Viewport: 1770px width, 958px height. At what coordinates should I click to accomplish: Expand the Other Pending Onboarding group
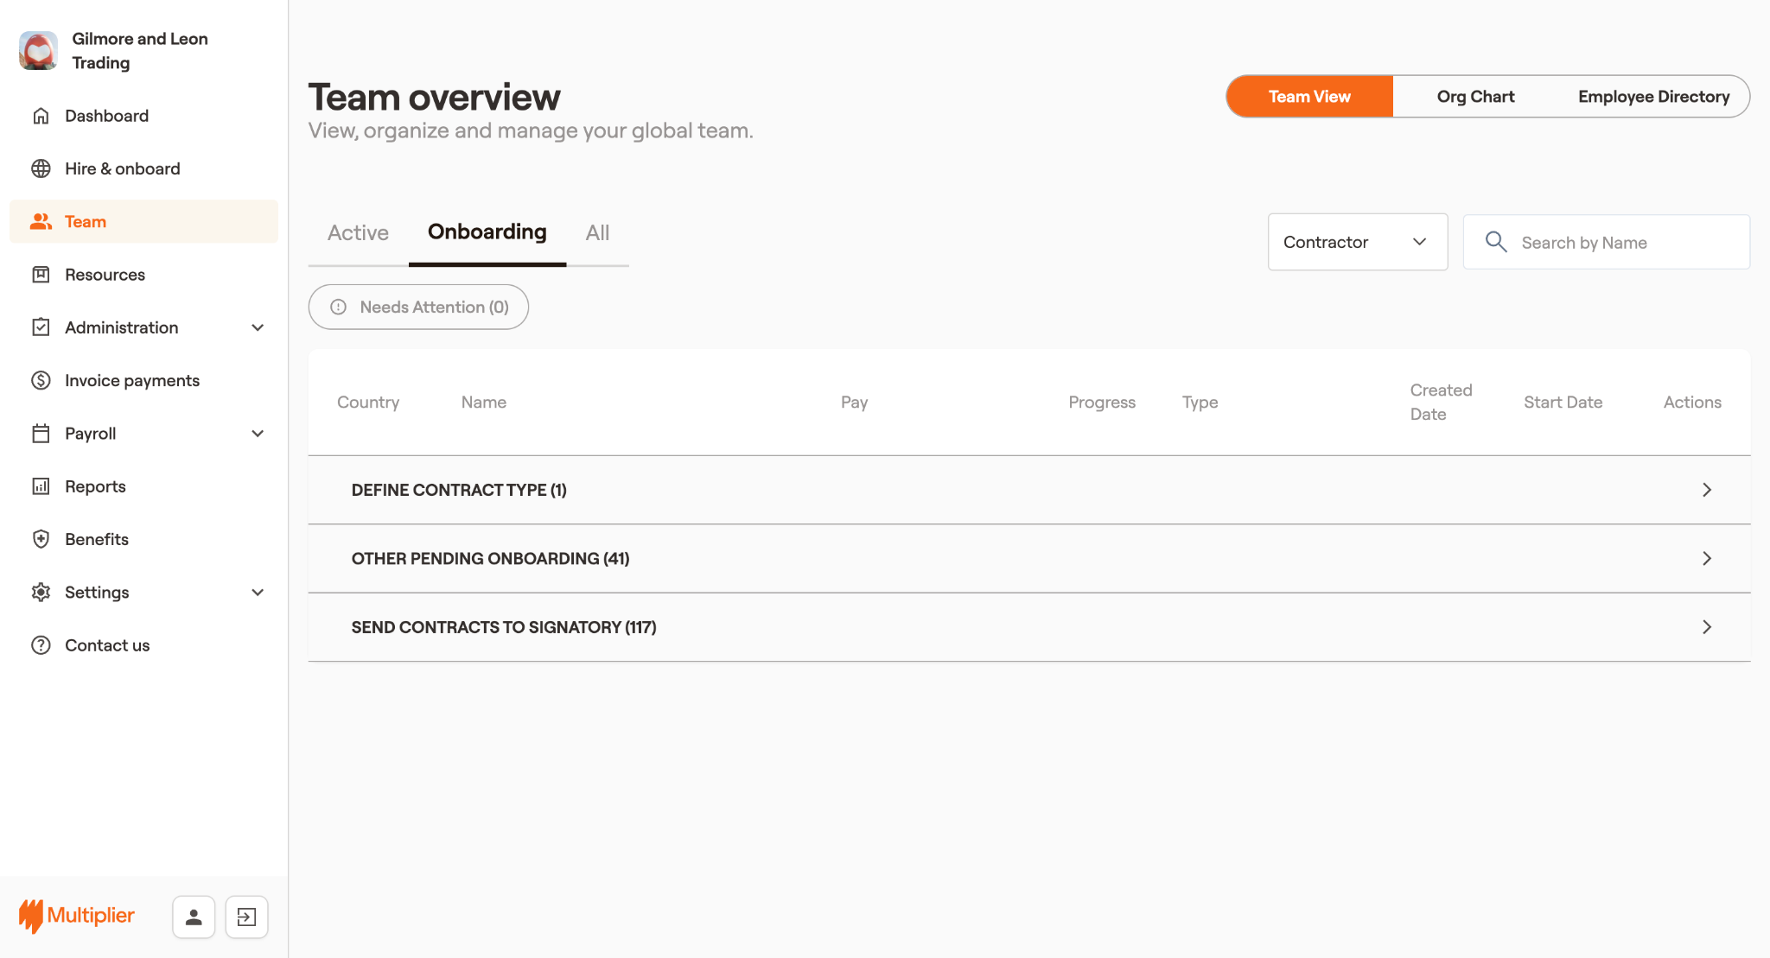(x=1706, y=559)
